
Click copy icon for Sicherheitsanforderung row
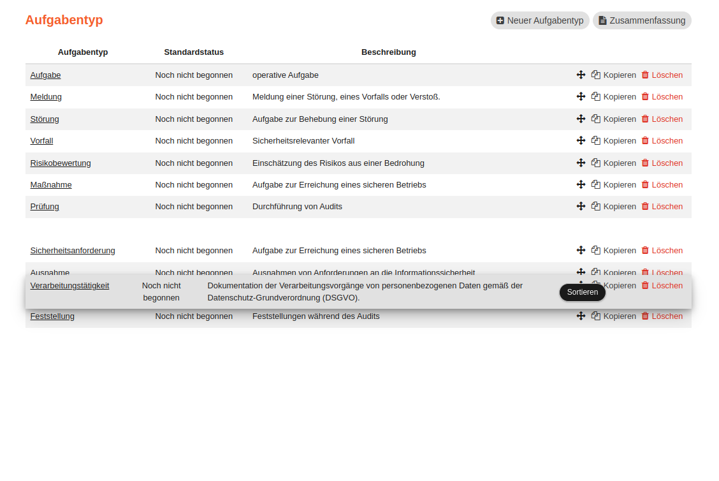click(596, 250)
